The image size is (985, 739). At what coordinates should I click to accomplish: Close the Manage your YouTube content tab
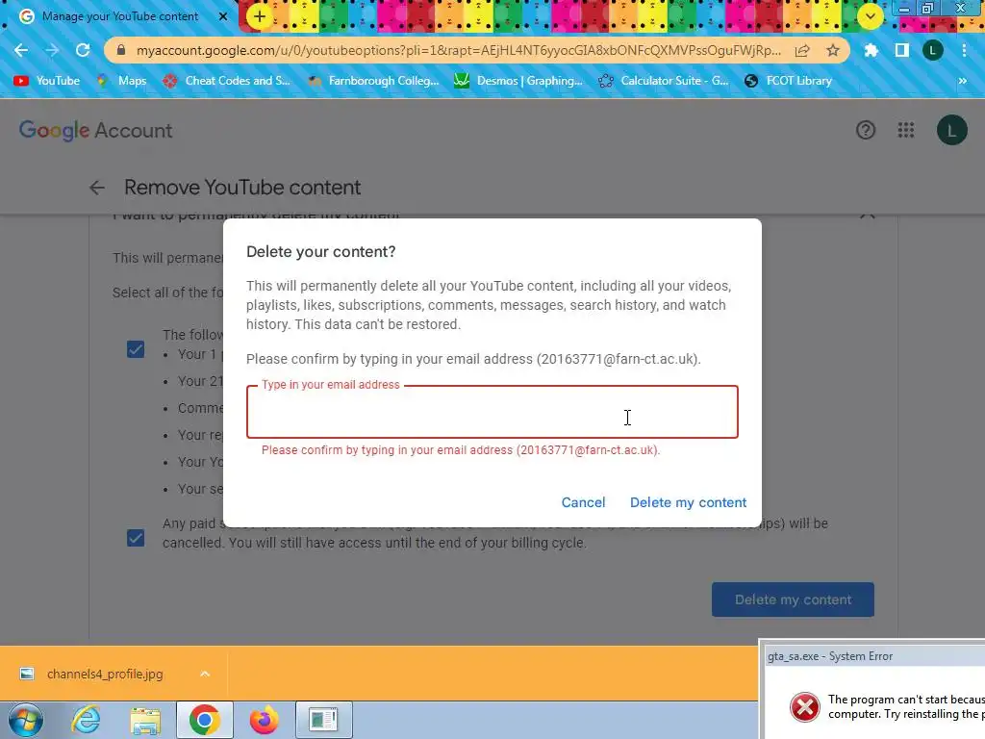coord(223,16)
